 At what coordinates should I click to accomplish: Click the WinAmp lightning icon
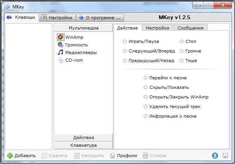point(61,37)
